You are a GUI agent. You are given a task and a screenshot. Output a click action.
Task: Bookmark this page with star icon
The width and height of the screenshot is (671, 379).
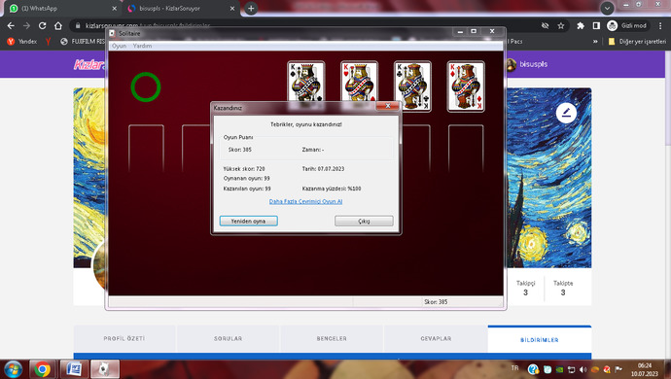pyautogui.click(x=560, y=25)
